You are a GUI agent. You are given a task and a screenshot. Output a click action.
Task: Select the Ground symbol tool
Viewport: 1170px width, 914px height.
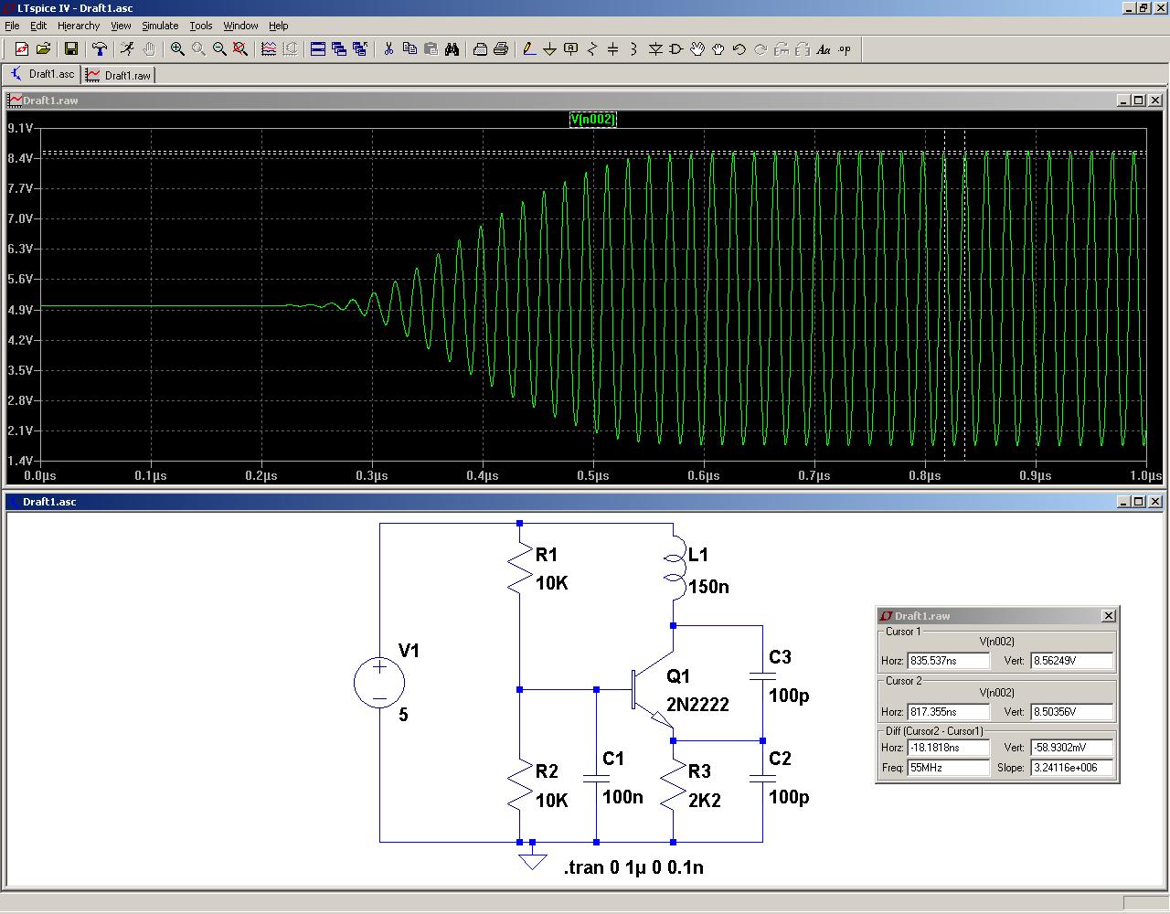[x=549, y=49]
